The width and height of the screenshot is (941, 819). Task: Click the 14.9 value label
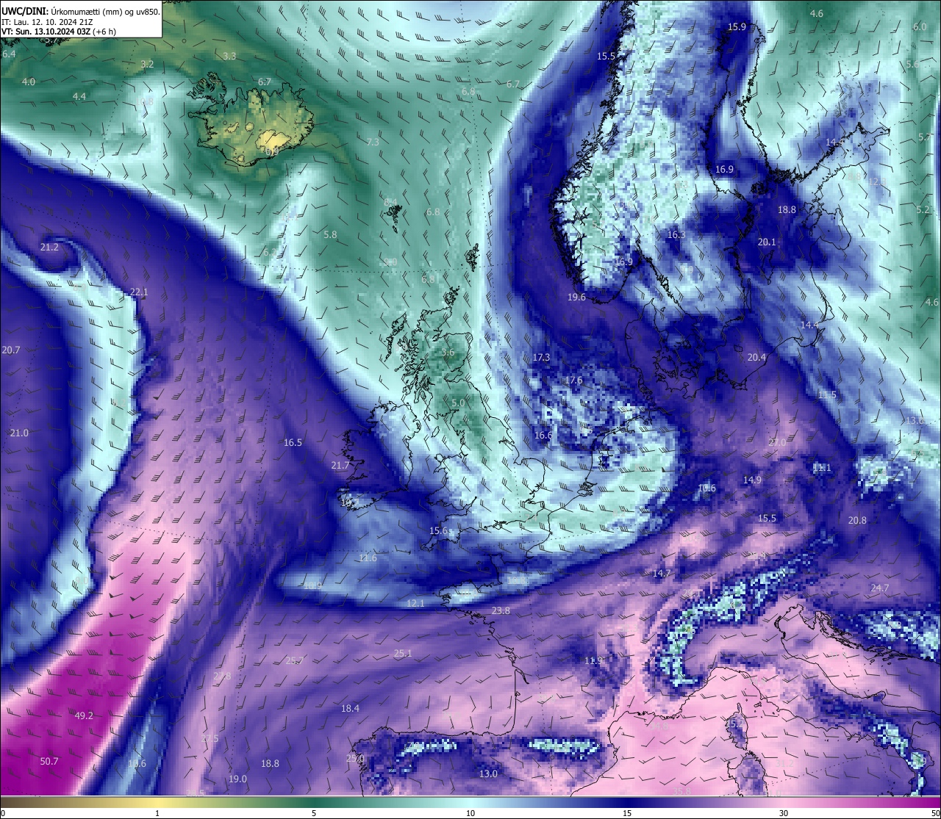click(752, 480)
